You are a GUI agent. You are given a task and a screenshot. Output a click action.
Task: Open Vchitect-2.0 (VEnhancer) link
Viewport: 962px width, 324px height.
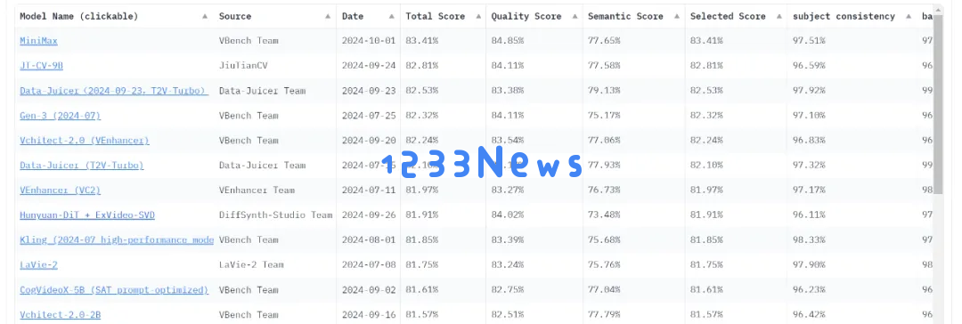coord(85,141)
